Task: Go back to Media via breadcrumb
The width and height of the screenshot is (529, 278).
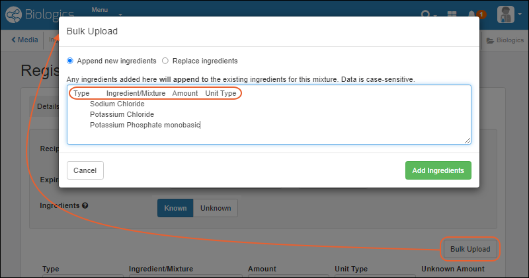Action: coord(25,40)
